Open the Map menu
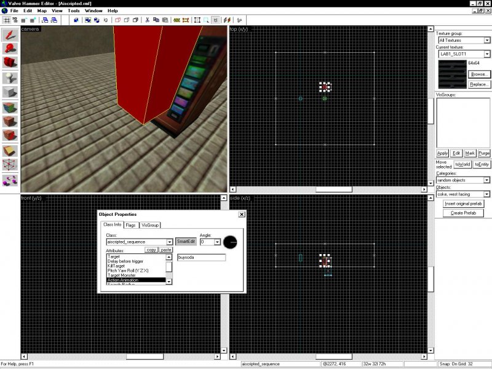The image size is (492, 369). click(42, 10)
